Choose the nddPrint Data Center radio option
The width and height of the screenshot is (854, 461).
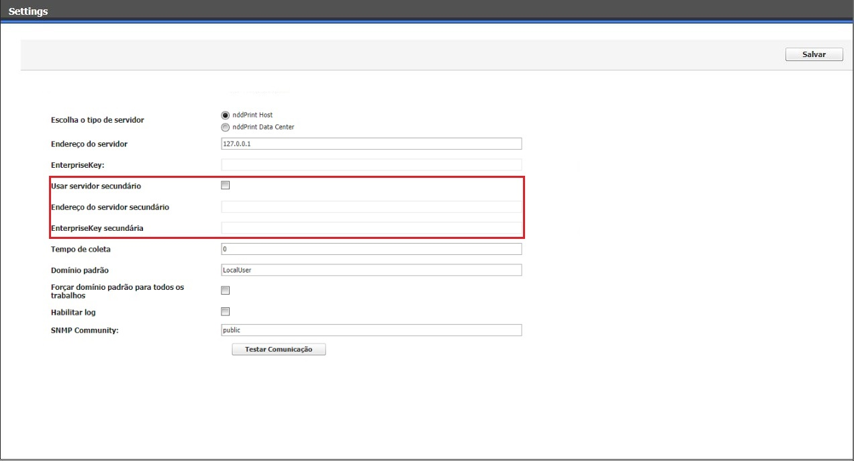point(226,127)
